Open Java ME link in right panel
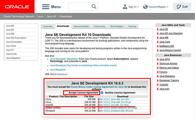Image resolution: width=195 pixels, height=120 pixels. 164,38
